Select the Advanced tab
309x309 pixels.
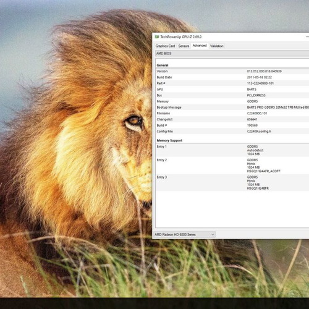pos(200,46)
